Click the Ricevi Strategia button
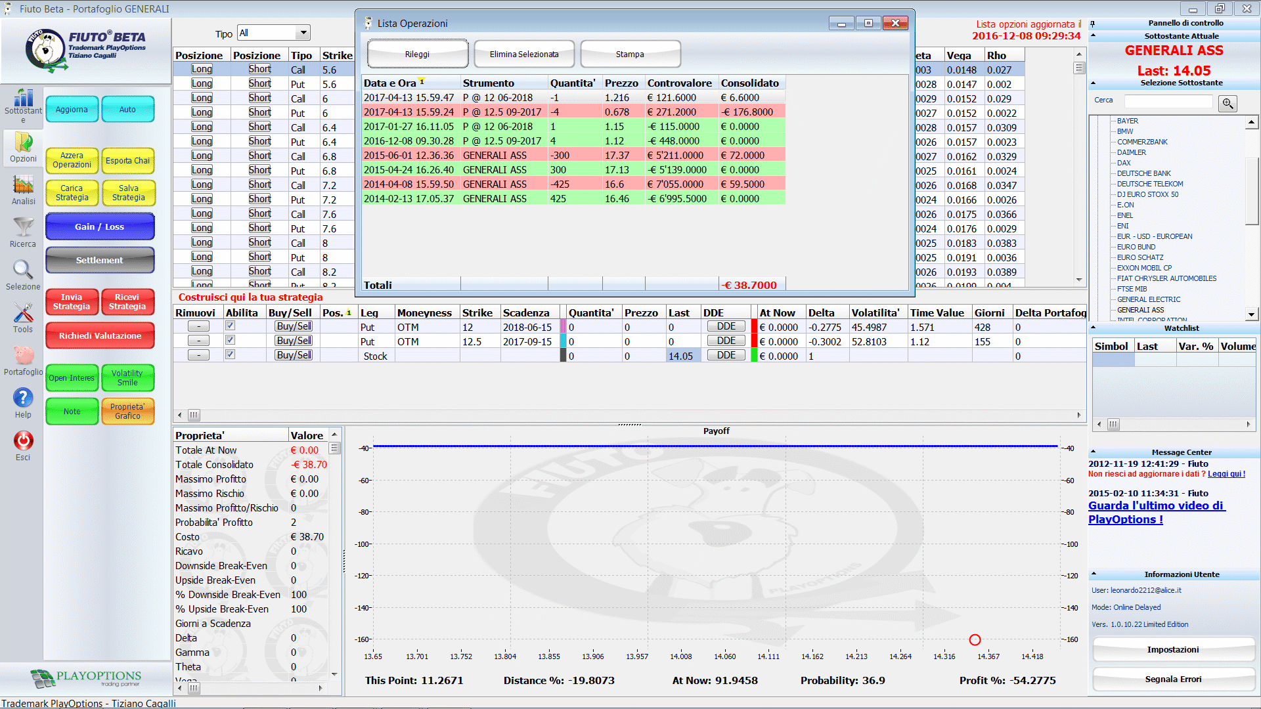The height and width of the screenshot is (709, 1261). pos(127,301)
